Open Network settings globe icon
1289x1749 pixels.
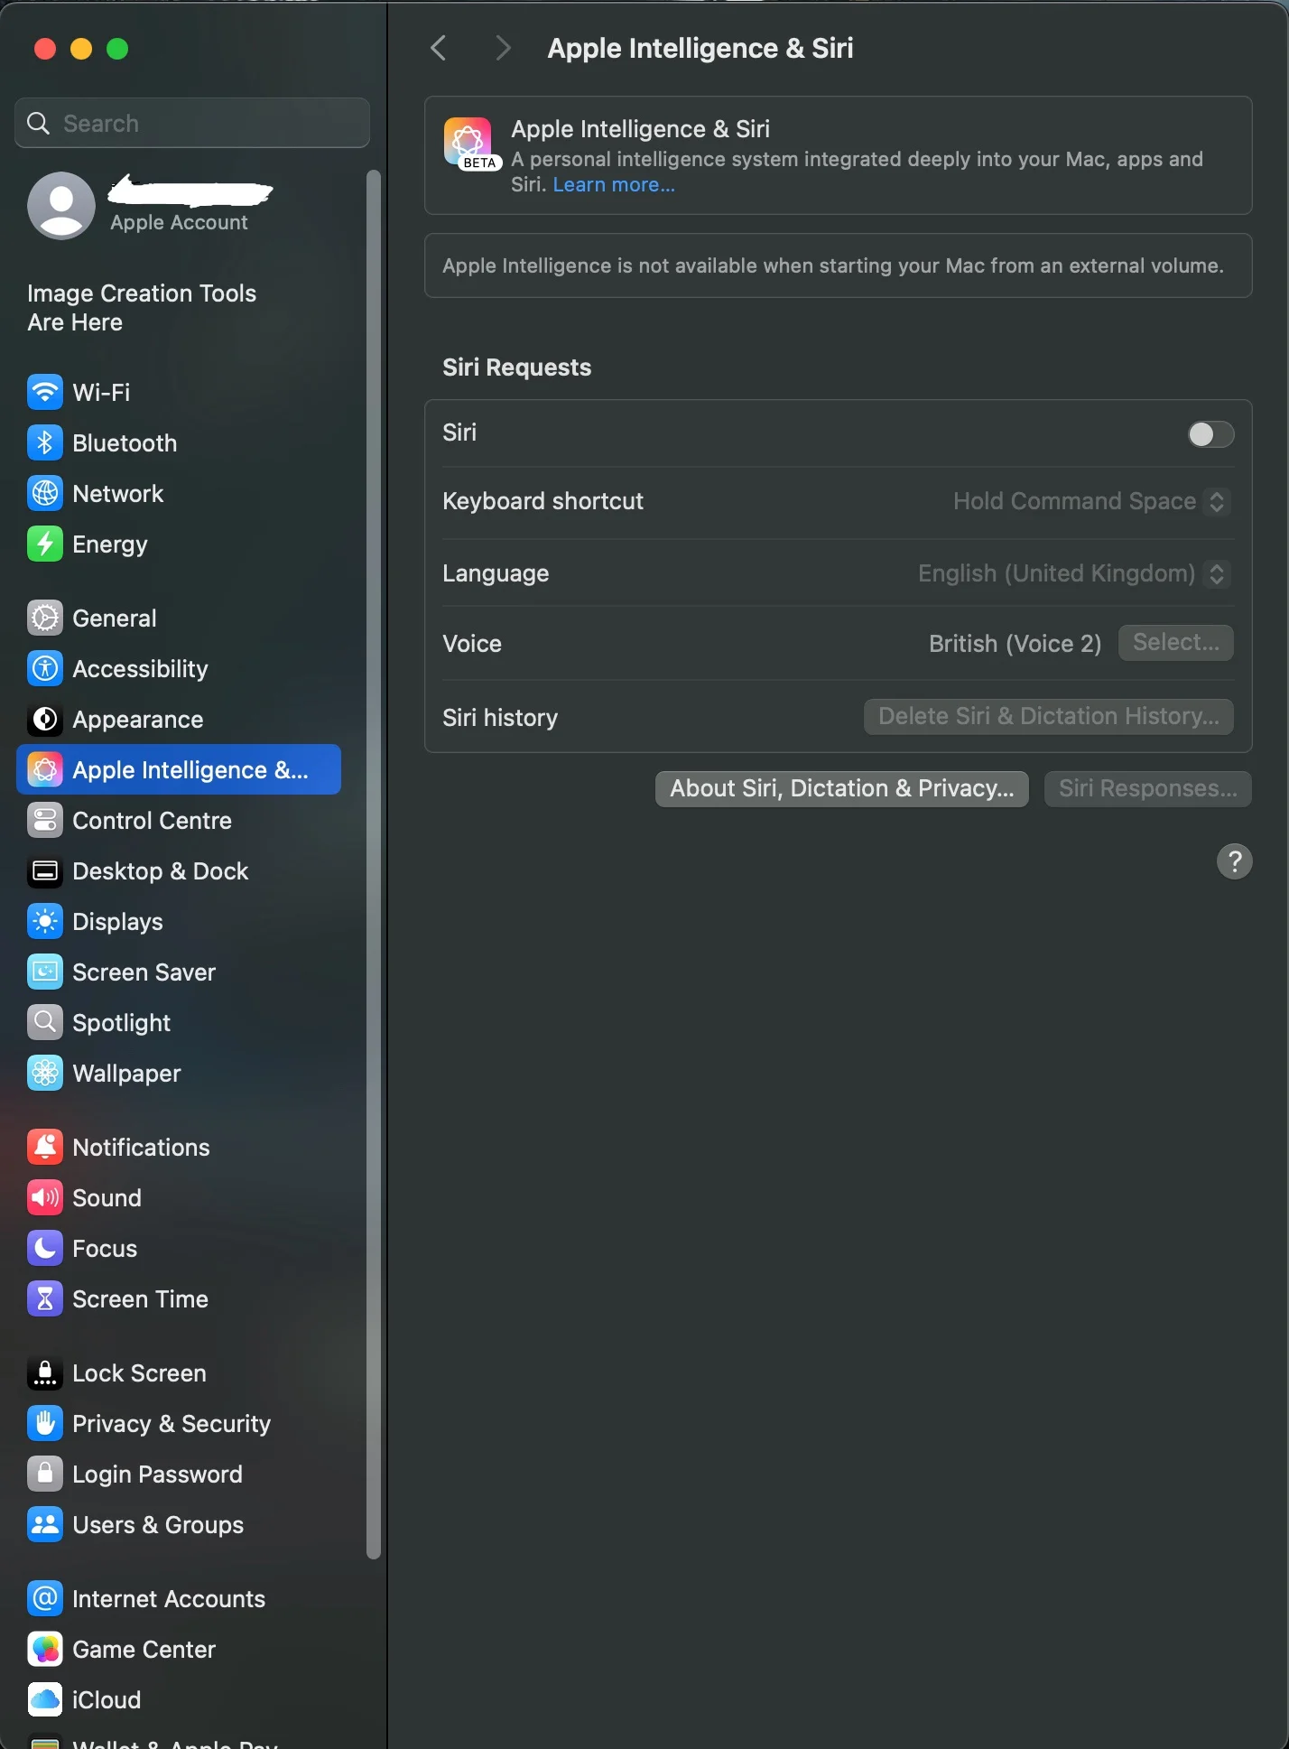45,493
